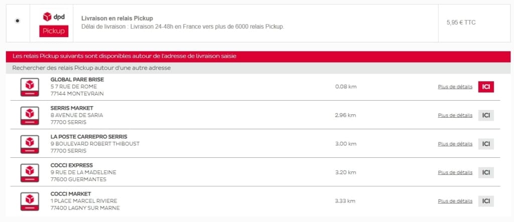This screenshot has width=514, height=222.
Task: Open more details for Global Pare Brise
Action: pyautogui.click(x=455, y=87)
